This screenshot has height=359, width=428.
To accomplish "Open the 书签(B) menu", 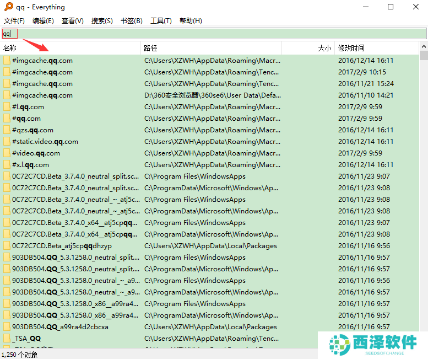I will (132, 21).
